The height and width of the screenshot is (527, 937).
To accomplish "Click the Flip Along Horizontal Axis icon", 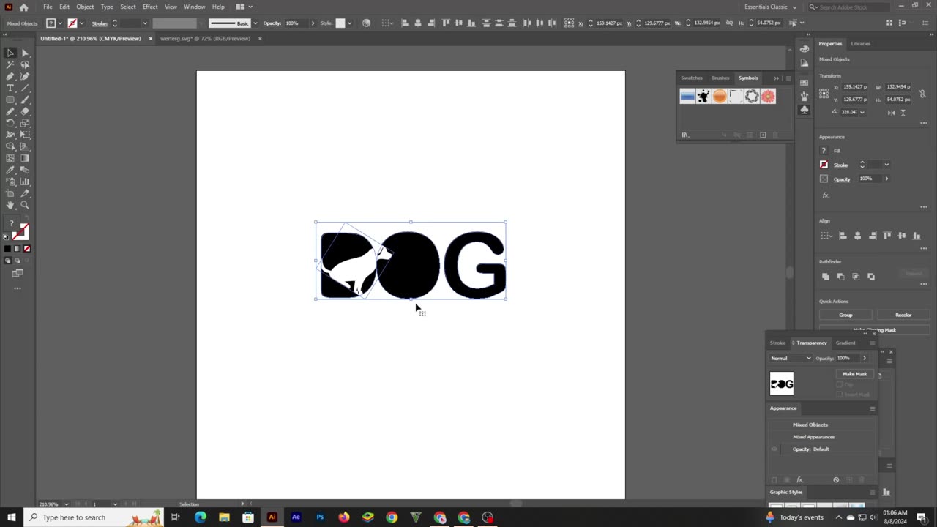I will 891,112.
